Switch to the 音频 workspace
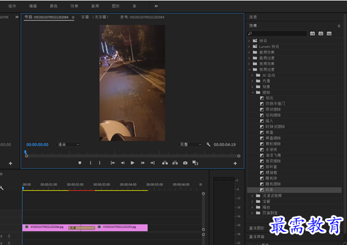Viewport: 347px width, 245px height. (x=95, y=6)
